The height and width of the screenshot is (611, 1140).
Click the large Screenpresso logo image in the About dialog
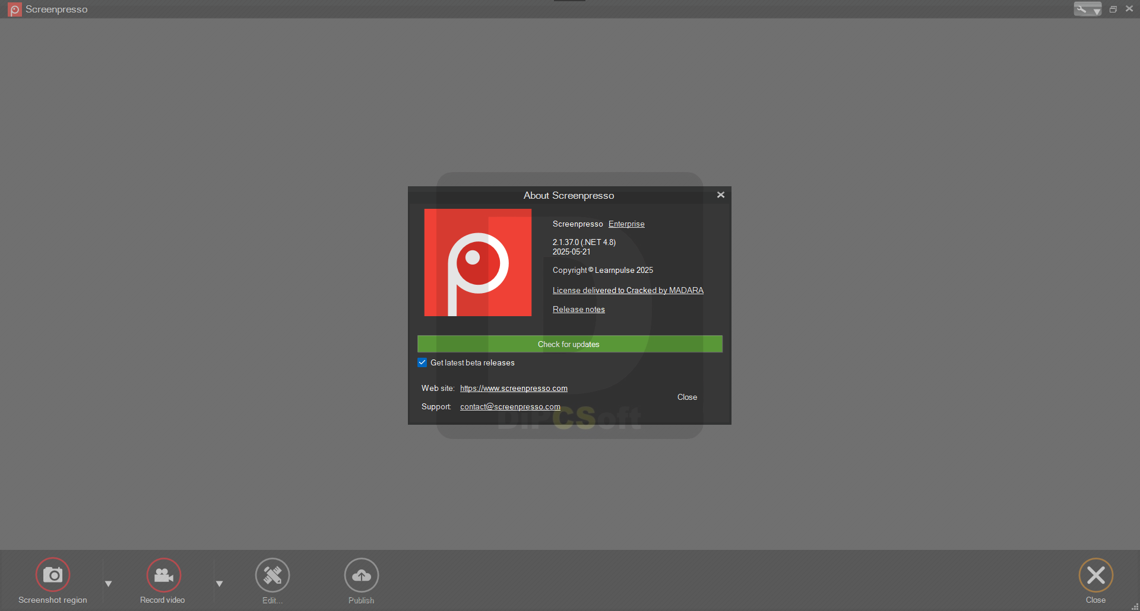(478, 262)
